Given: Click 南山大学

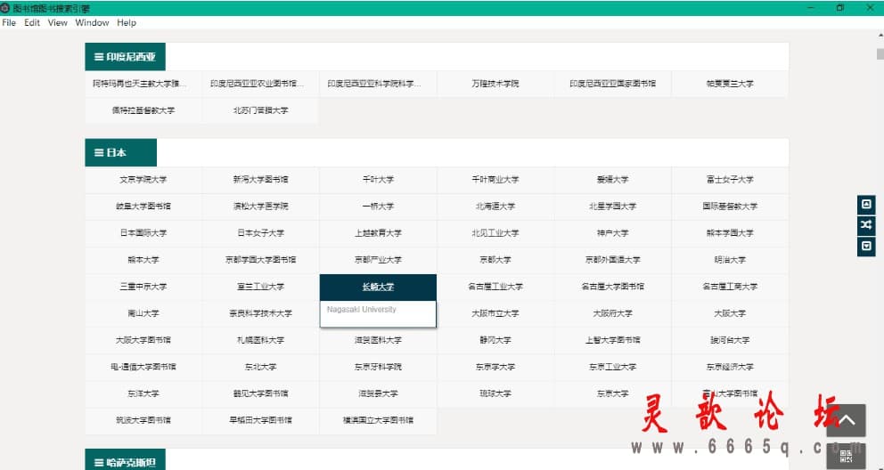Looking at the screenshot, I should tap(143, 313).
